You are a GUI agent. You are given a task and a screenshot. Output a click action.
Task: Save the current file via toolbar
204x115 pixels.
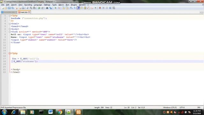coord(9,8)
